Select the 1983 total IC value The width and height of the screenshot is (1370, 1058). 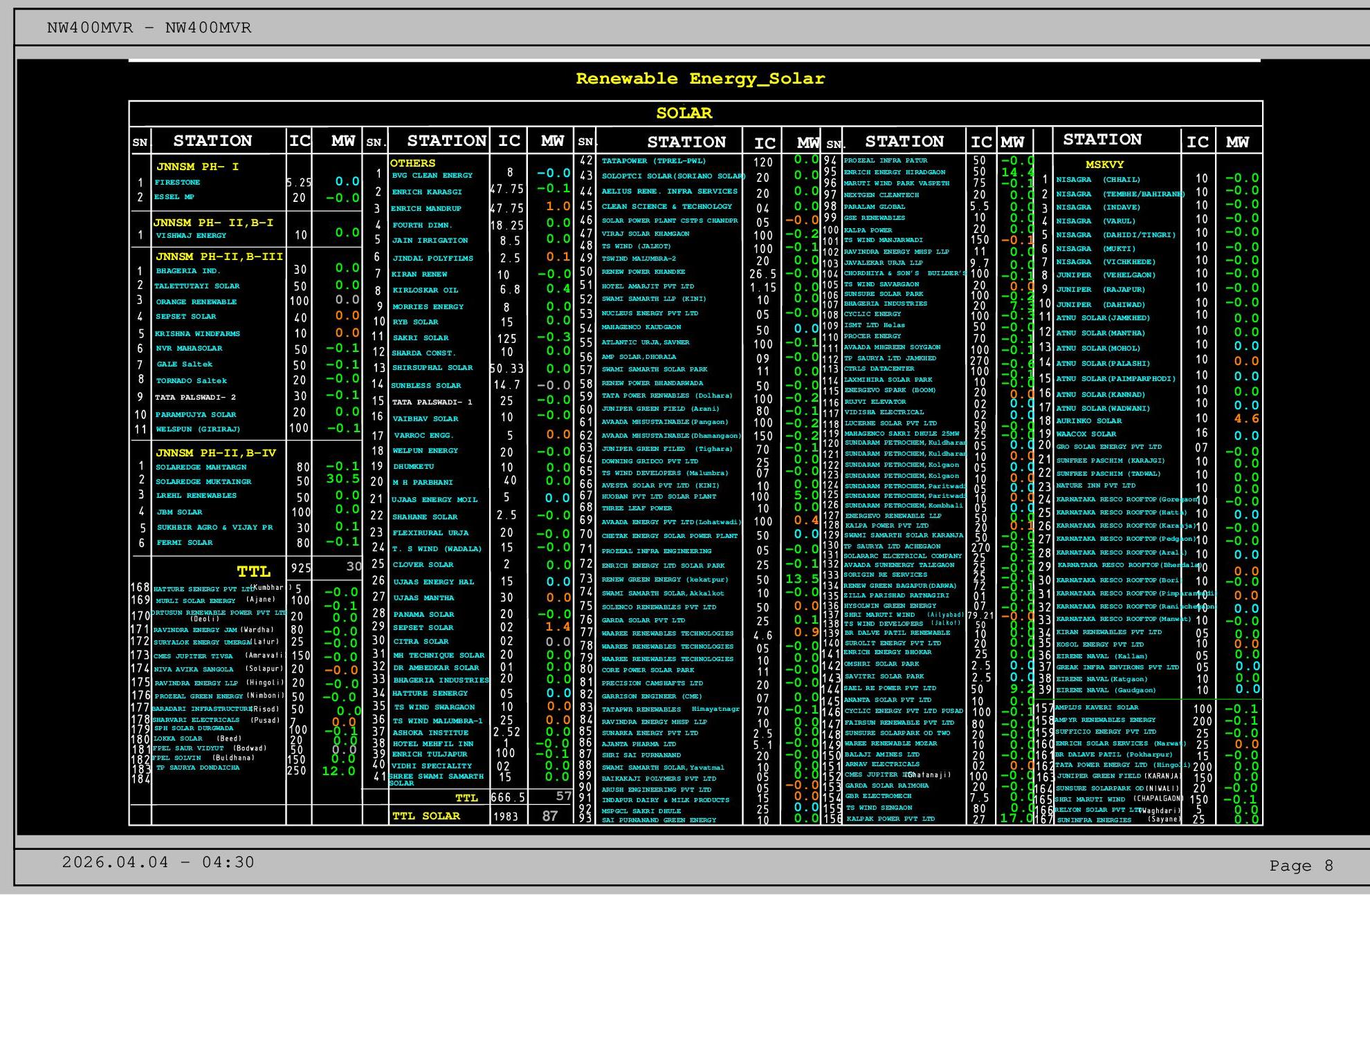tap(506, 817)
